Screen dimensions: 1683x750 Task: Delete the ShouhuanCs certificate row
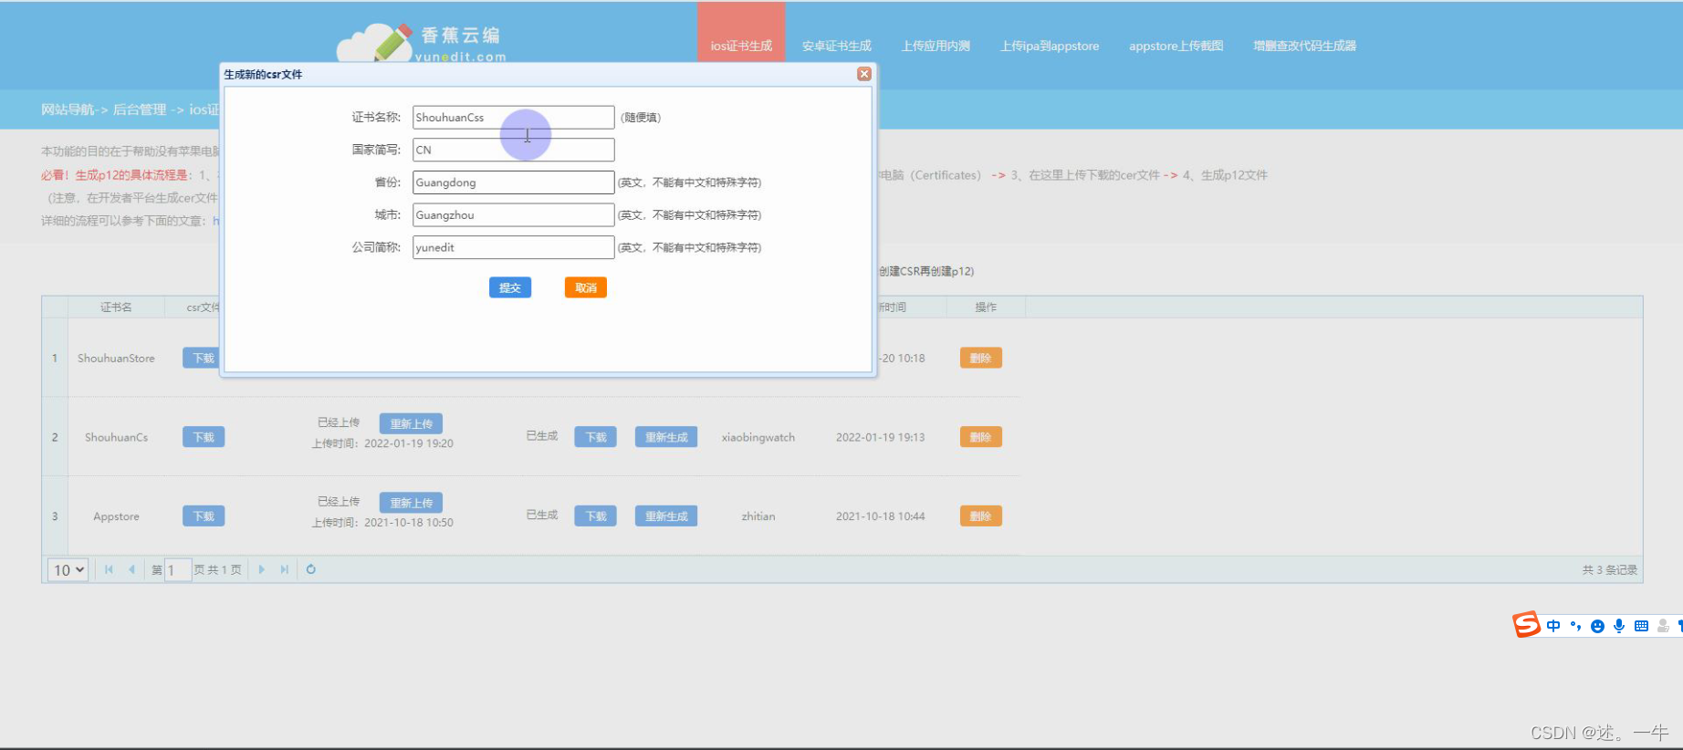pyautogui.click(x=980, y=437)
